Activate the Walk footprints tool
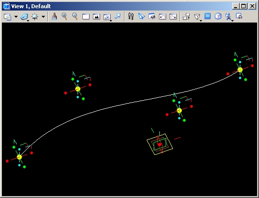259x198 pixels. pyautogui.click(x=131, y=16)
